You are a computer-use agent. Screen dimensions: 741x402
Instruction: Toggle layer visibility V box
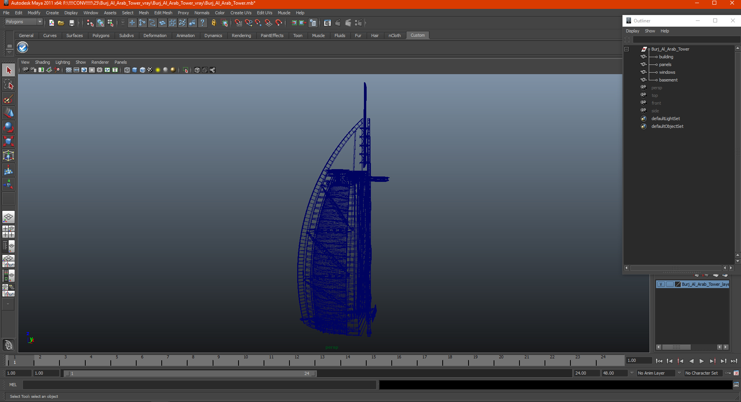[661, 284]
